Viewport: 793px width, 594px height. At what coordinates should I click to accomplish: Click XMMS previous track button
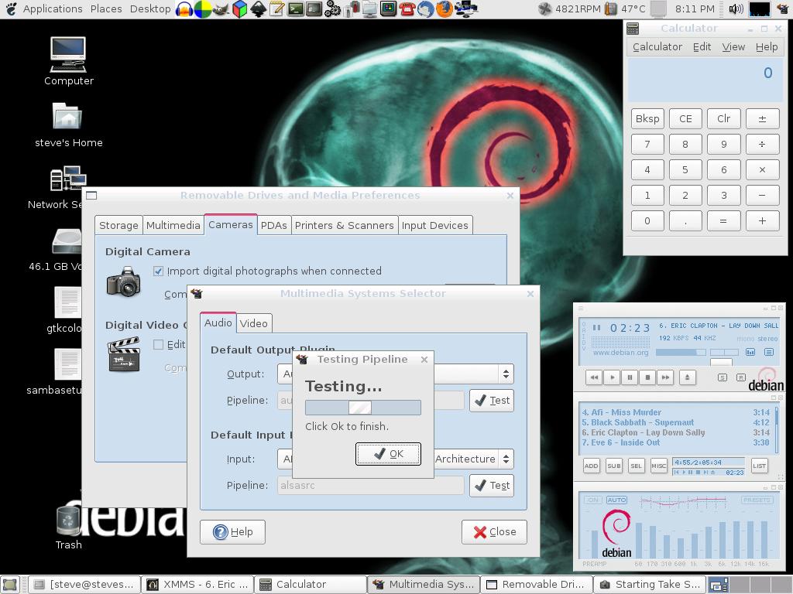click(594, 377)
